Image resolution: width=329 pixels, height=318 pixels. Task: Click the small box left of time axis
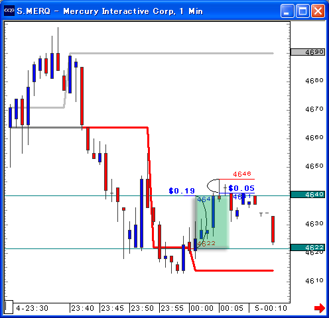(9, 307)
